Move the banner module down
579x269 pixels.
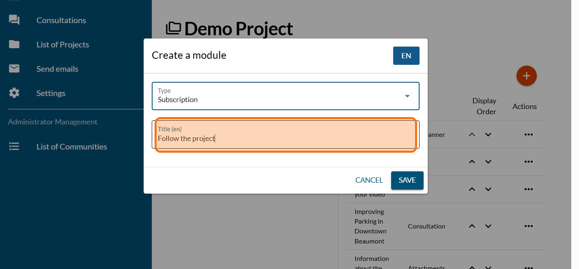(x=488, y=135)
